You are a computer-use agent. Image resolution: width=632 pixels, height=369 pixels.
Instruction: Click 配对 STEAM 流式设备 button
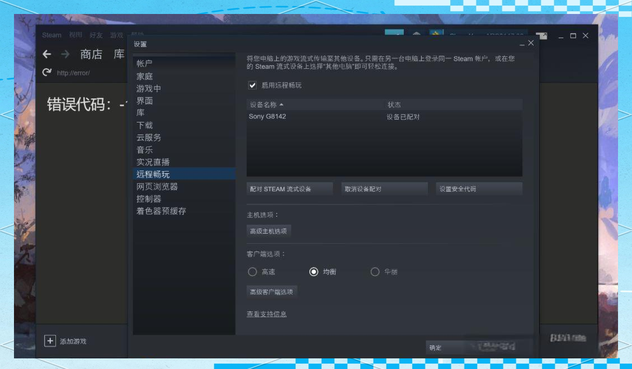point(289,189)
